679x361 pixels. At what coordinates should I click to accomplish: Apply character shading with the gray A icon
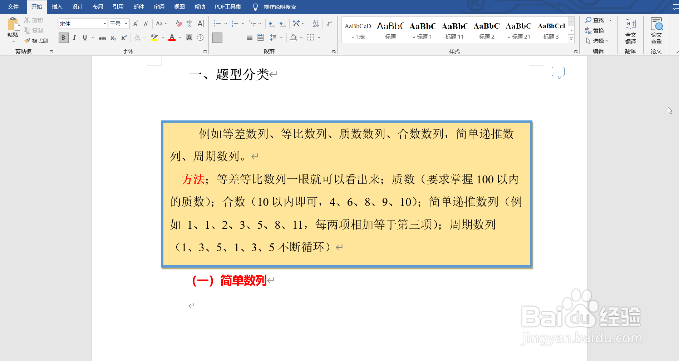pyautogui.click(x=190, y=38)
